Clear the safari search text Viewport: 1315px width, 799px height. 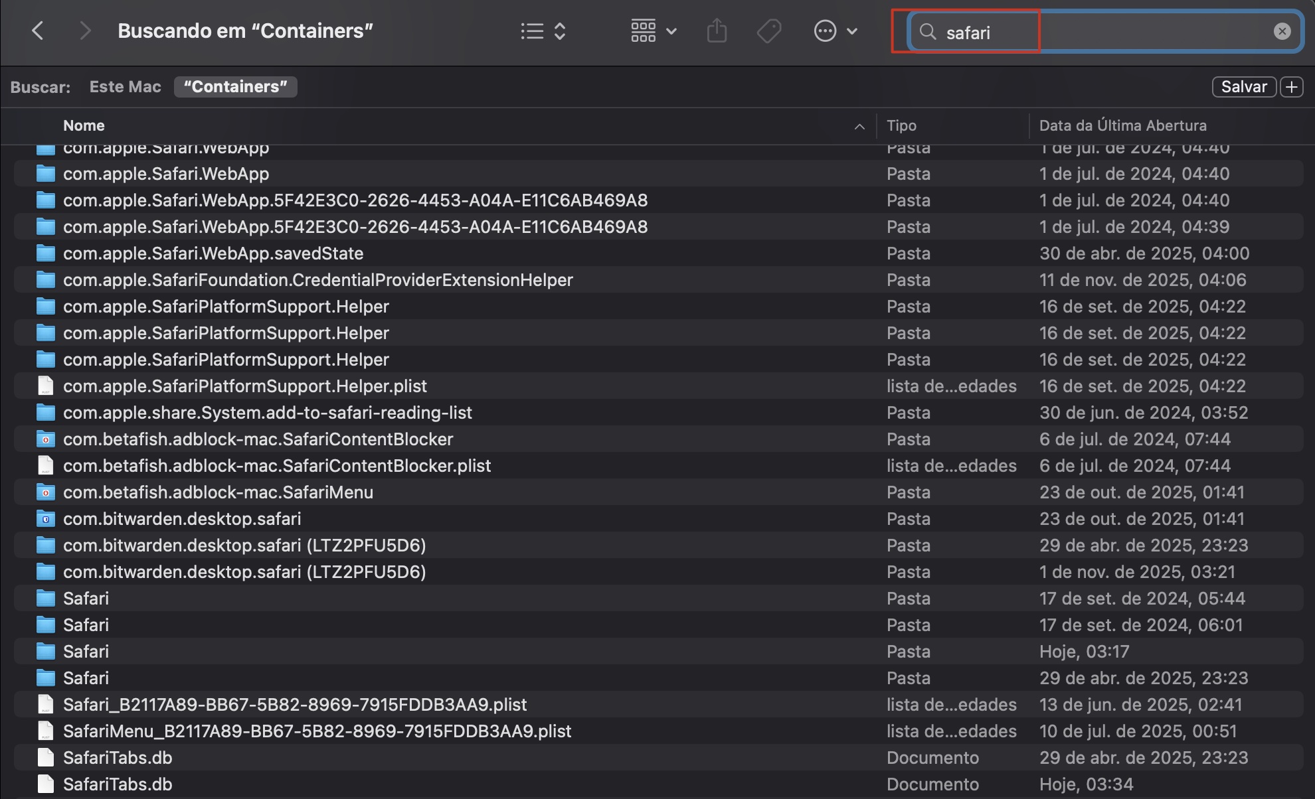click(1282, 31)
